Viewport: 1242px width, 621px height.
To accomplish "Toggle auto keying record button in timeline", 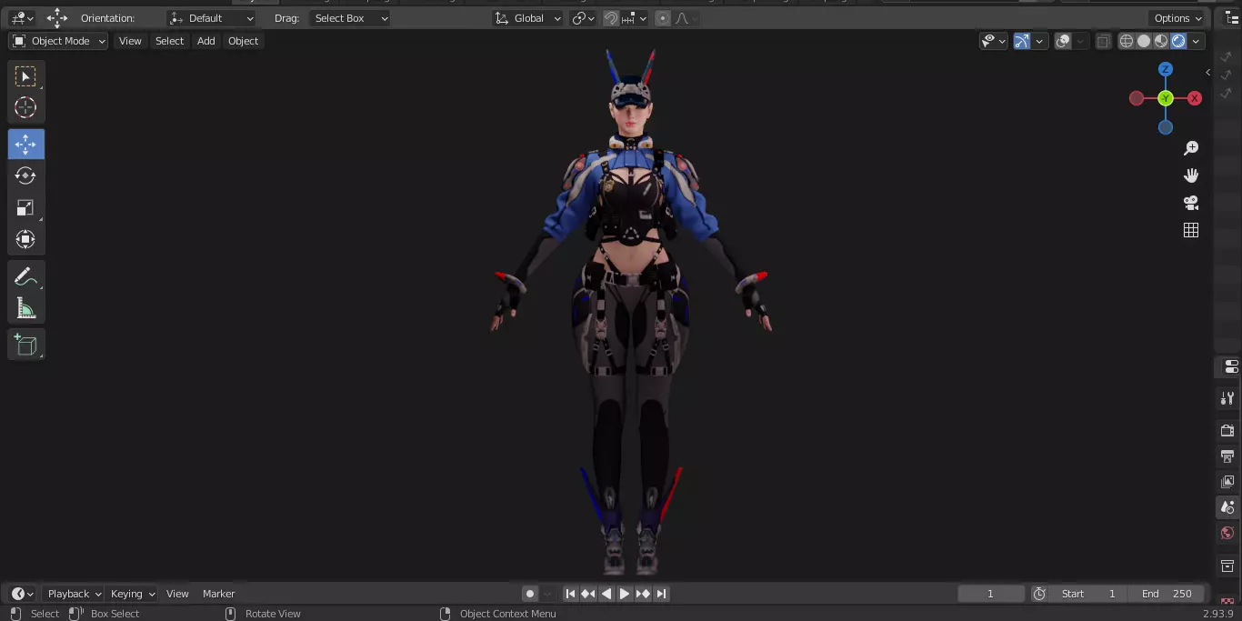I will click(x=530, y=594).
